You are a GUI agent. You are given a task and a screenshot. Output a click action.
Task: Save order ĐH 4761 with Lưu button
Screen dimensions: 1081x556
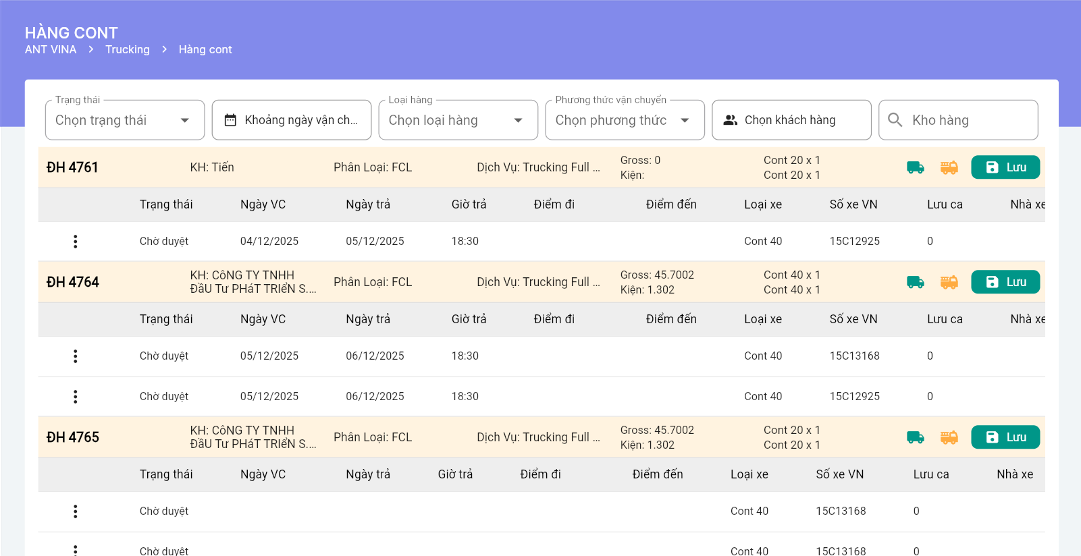coord(1005,167)
